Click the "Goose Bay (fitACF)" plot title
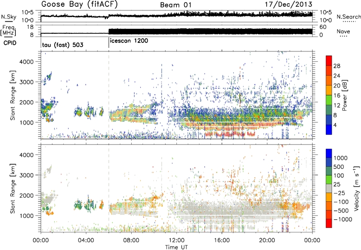Viewport: 361px width, 250px height. coord(79,5)
